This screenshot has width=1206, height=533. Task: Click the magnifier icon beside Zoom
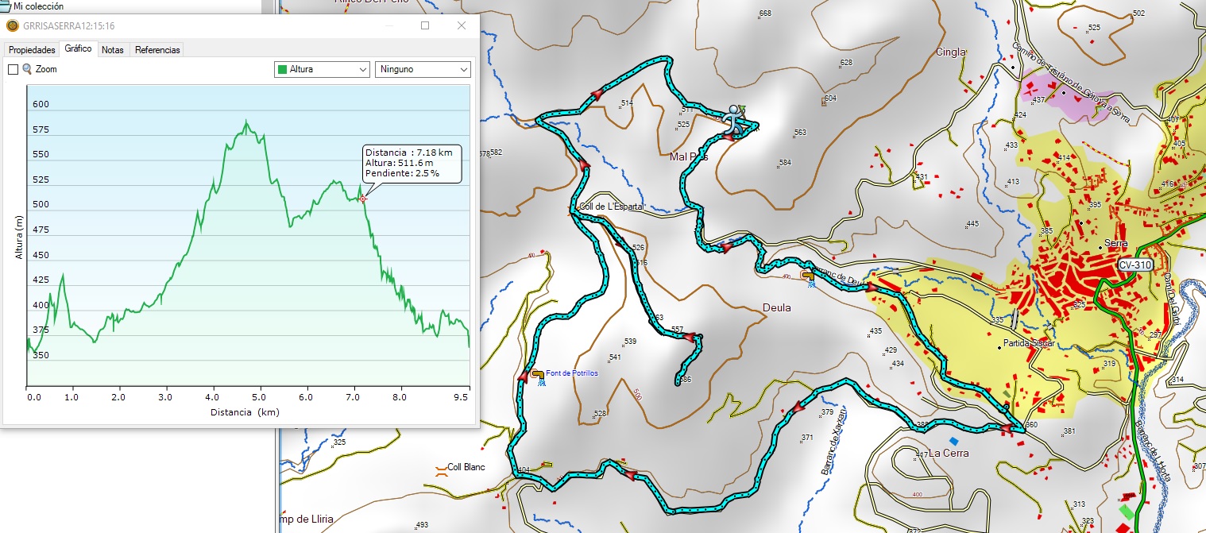[27, 69]
